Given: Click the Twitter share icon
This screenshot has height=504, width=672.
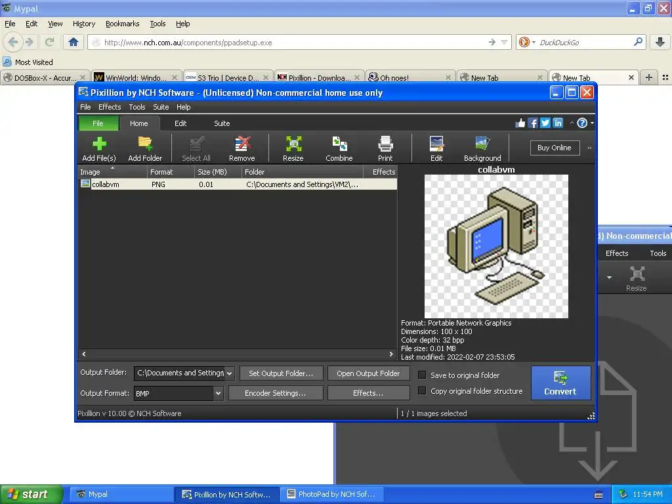Looking at the screenshot, I should [x=545, y=123].
